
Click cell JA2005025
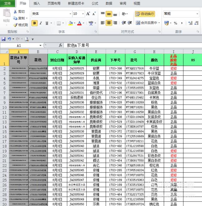pyautogui.click(x=77, y=68)
